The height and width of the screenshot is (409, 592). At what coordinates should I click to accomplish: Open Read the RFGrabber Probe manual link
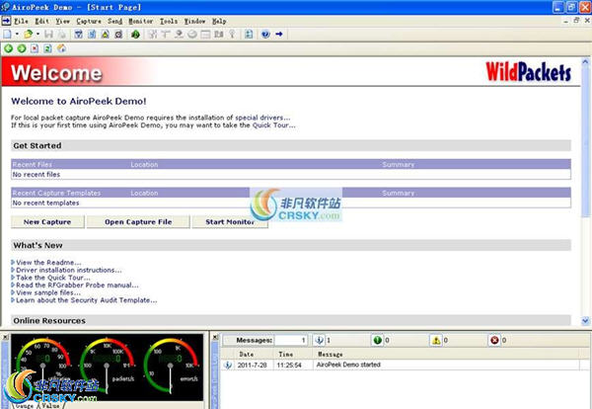click(x=77, y=285)
